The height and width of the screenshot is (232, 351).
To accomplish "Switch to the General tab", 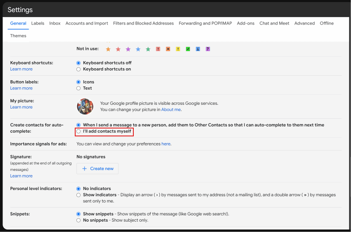I will click(18, 23).
